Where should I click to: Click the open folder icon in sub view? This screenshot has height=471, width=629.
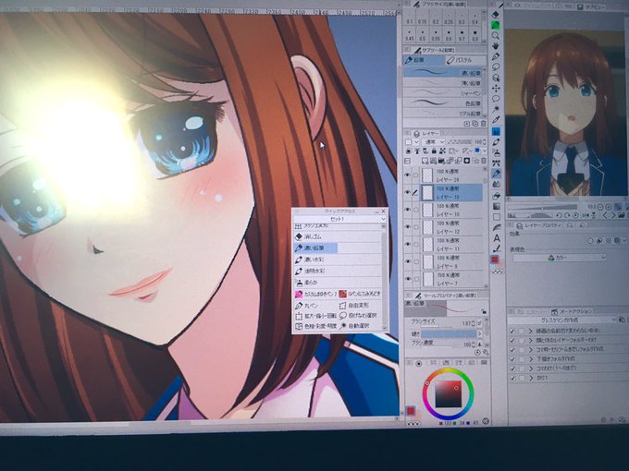622,215
